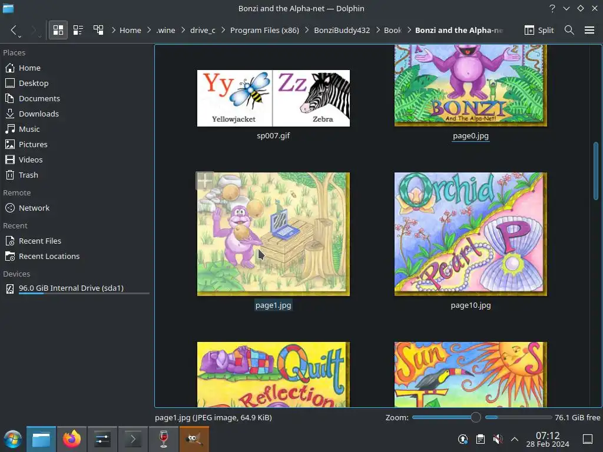This screenshot has width=603, height=452.
Task: Expand arrow before BonziBuddy432 breadcrumb
Action: 307,30
